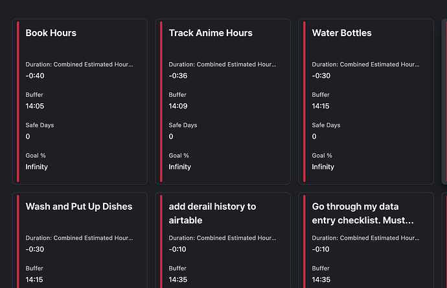447x288 pixels.
Task: Select the Water Bottles card title
Action: (341, 33)
